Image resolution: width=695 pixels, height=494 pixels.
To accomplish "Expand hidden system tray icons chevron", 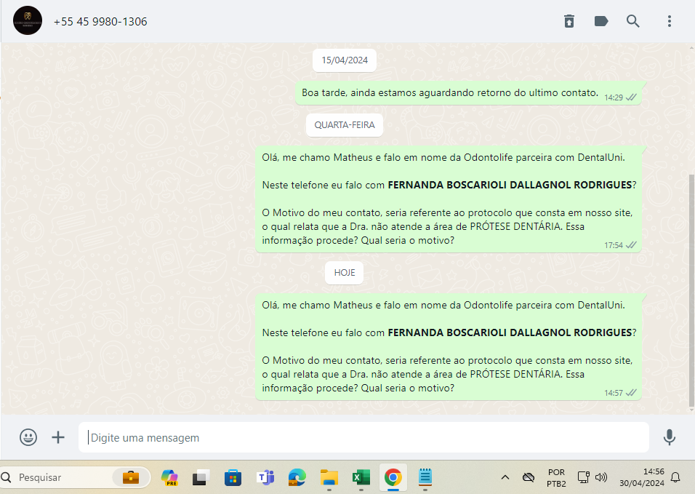I will 505,477.
